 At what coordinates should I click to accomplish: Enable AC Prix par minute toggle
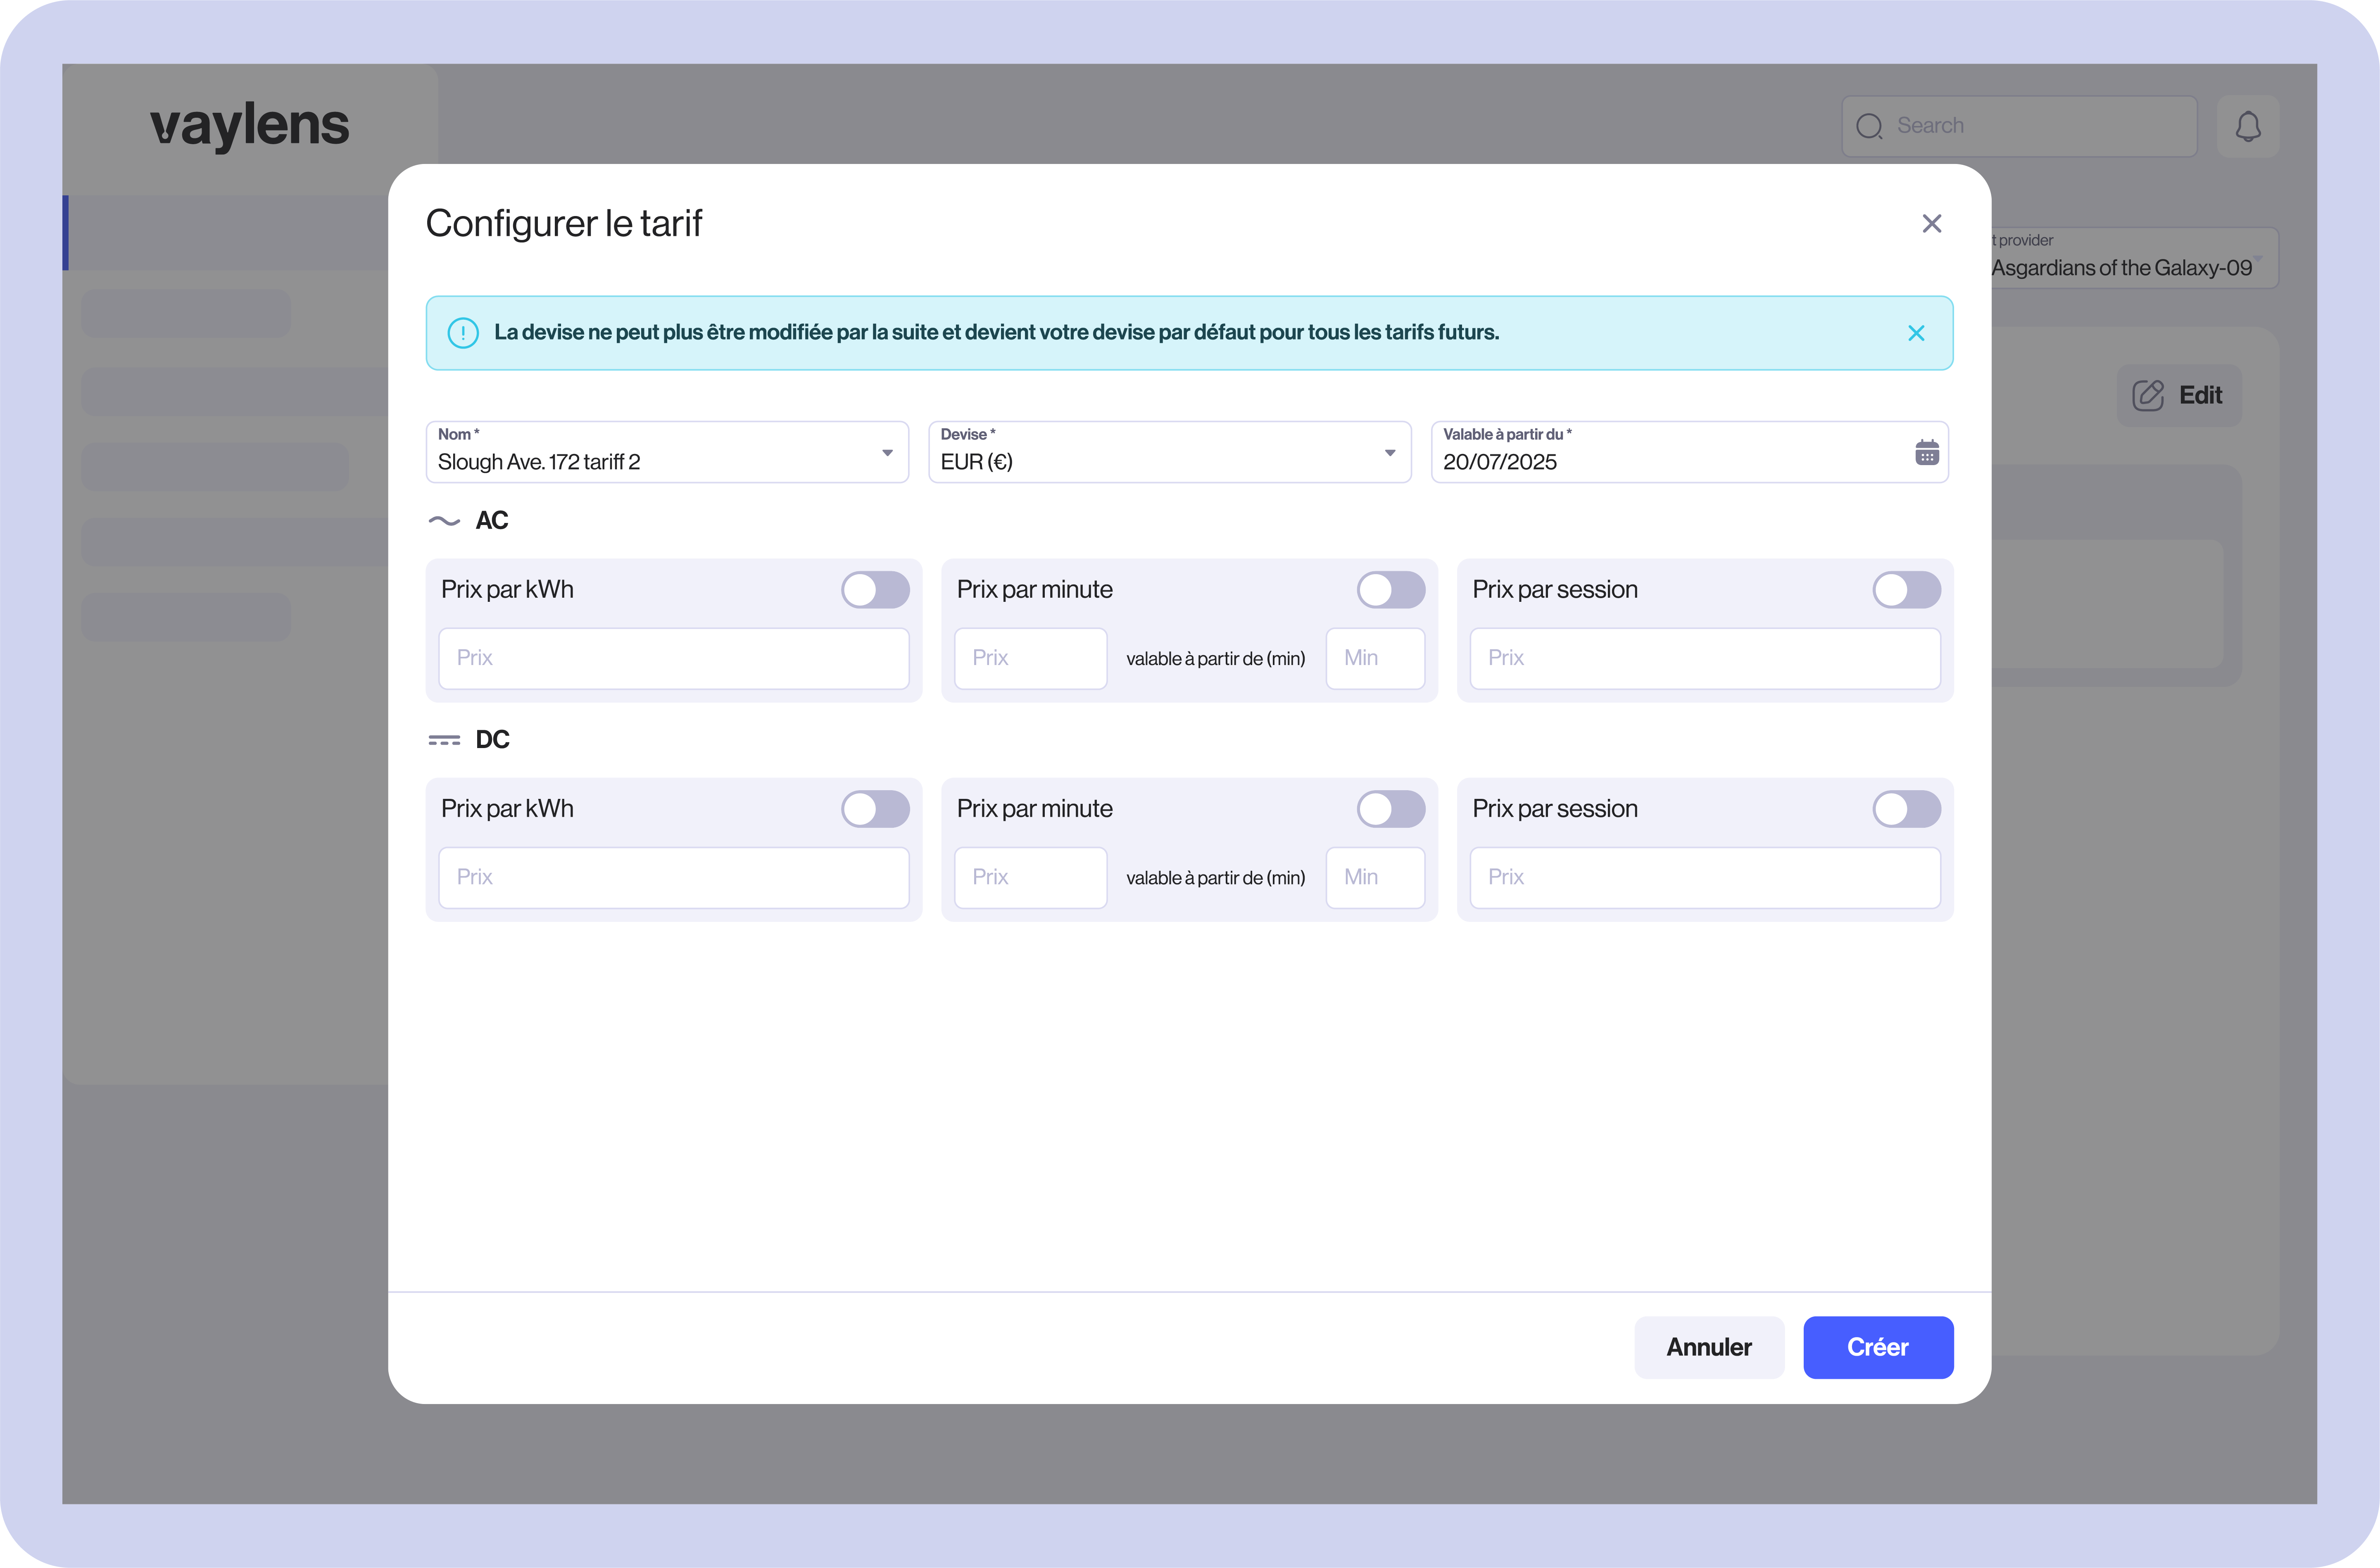(x=1390, y=590)
